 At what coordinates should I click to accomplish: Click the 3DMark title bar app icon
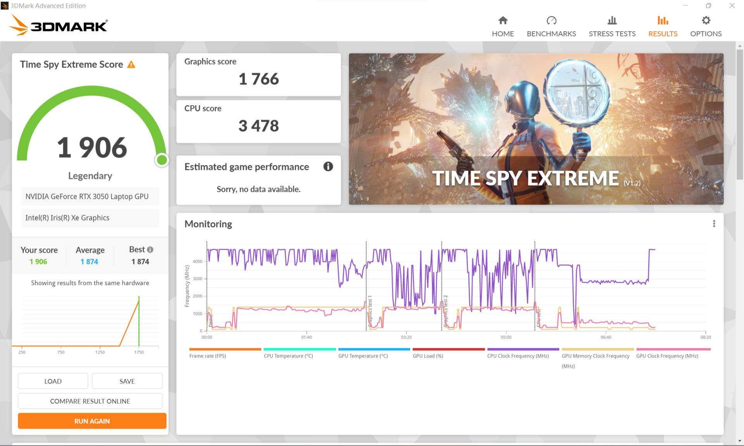click(x=5, y=5)
